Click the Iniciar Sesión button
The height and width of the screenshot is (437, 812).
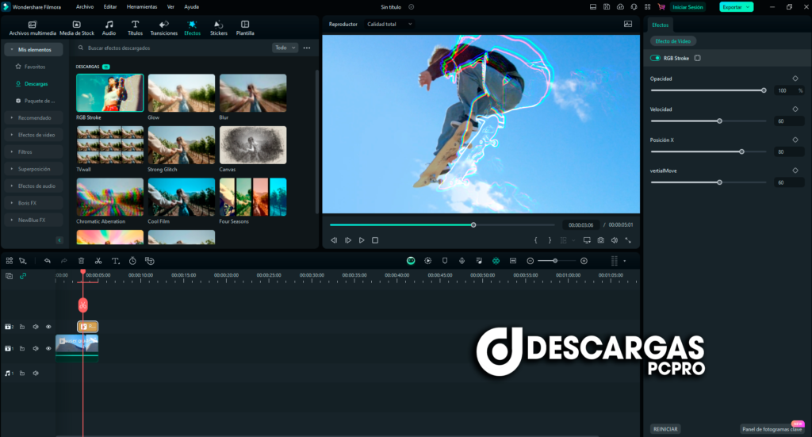coord(688,6)
